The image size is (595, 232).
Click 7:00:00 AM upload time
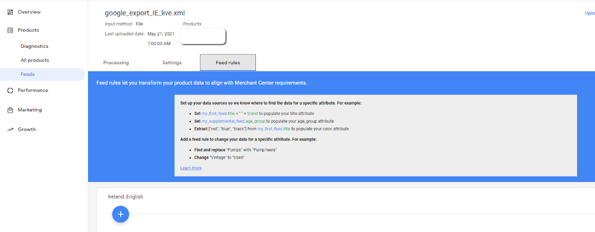[159, 43]
